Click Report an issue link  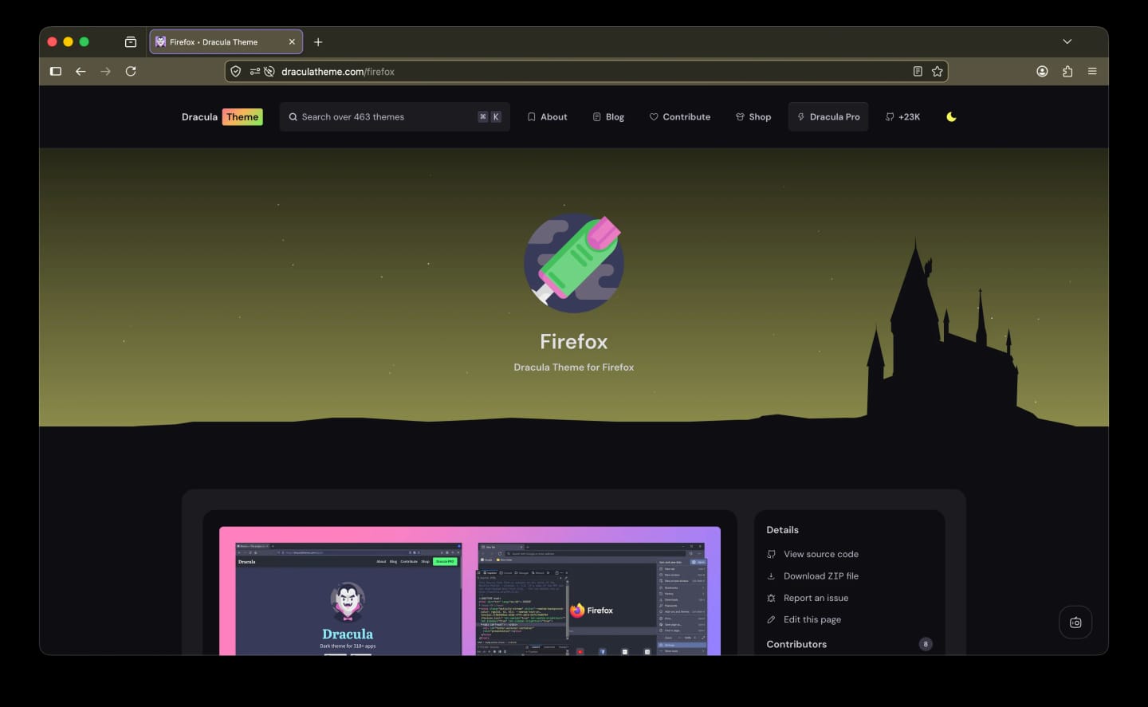pyautogui.click(x=807, y=598)
